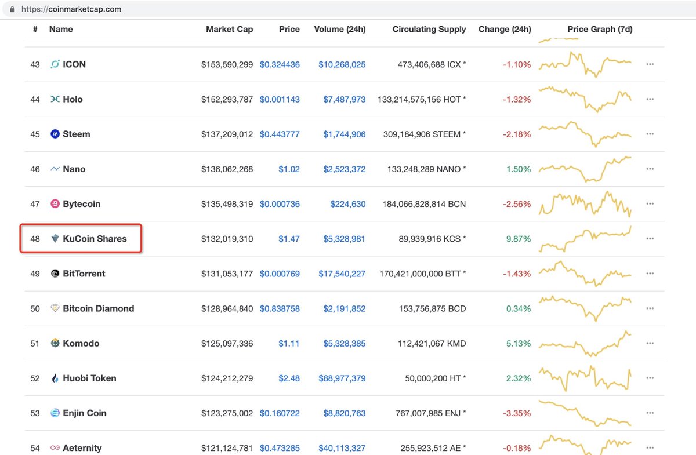Screen dimensions: 696x455
Task: Open the more options menu for ICON
Action: [650, 64]
